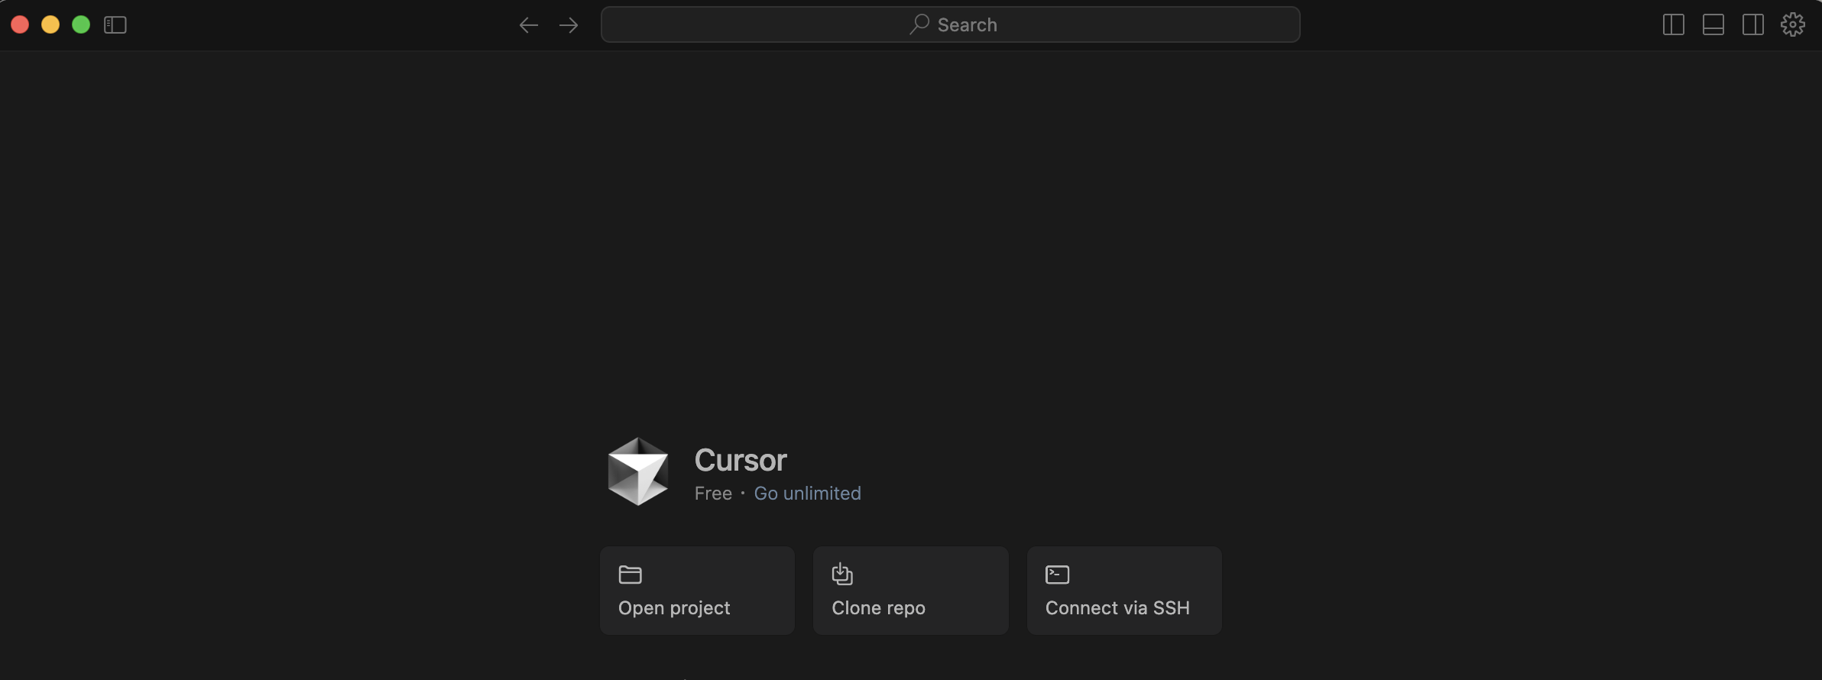Toggle the sidebar icon beside window controls
Viewport: 1822px width, 680px height.
[115, 25]
